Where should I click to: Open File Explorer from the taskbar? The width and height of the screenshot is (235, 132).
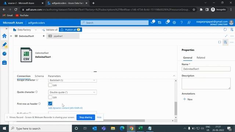tap(113, 128)
